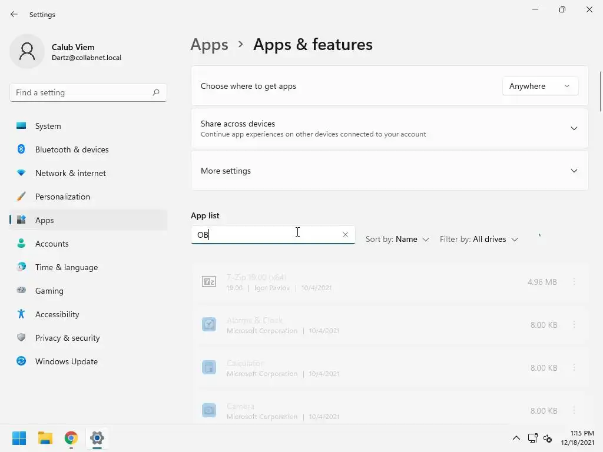Navigate to Windows Update
Screen dimensions: 603x452
(x=66, y=361)
